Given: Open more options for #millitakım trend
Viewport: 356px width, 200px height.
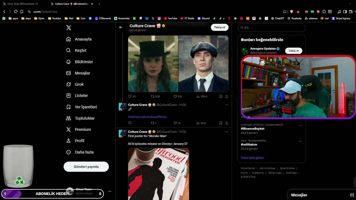Looking at the screenshot, I should (300, 141).
